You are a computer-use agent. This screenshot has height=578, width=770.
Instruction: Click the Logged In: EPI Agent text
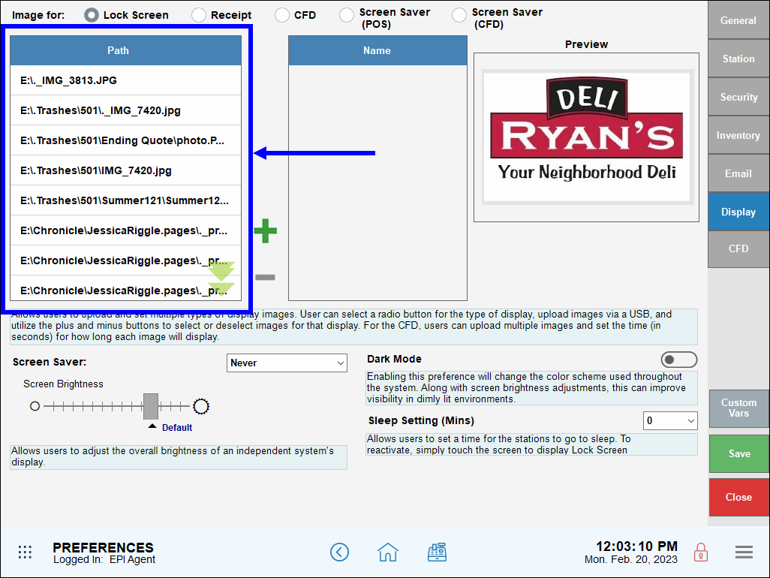click(x=104, y=559)
